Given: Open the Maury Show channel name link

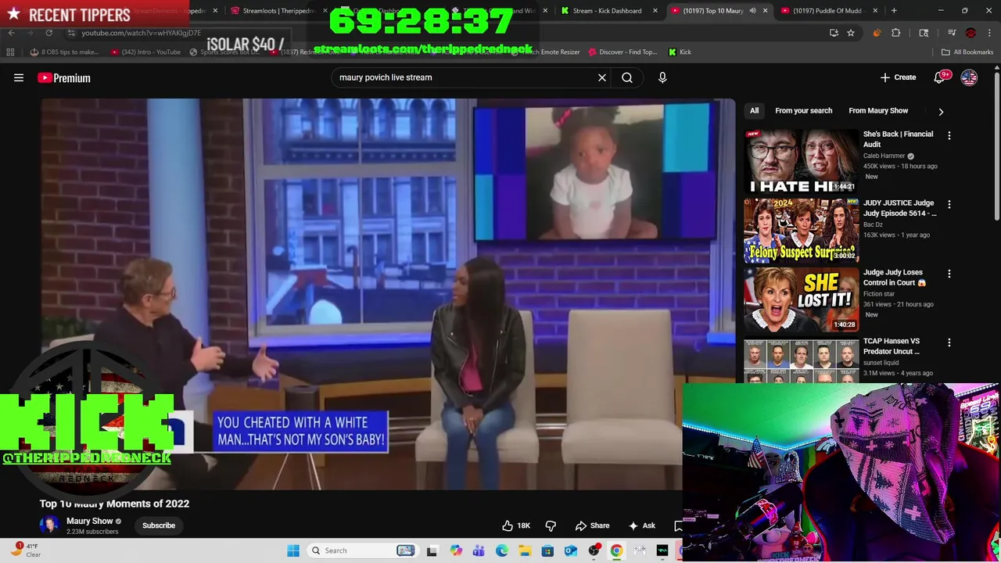Looking at the screenshot, I should [x=90, y=521].
